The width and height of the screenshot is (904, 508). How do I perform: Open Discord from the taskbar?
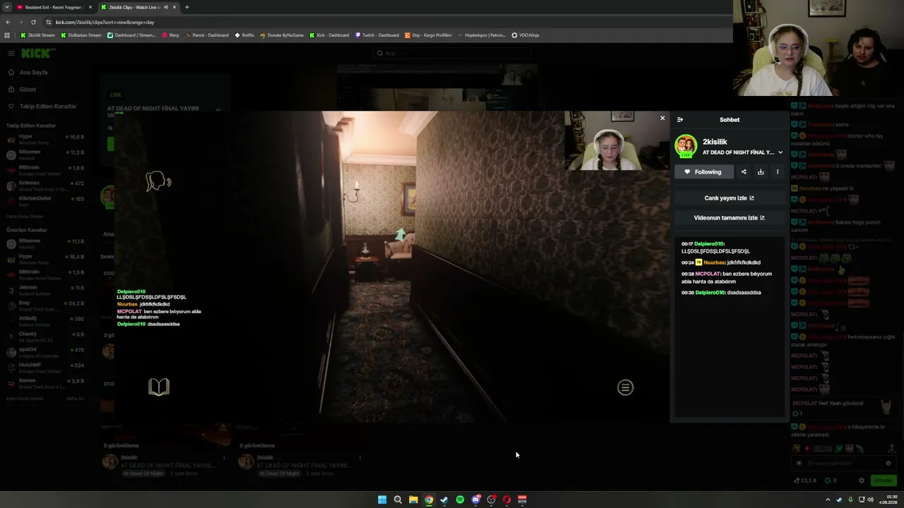click(475, 500)
